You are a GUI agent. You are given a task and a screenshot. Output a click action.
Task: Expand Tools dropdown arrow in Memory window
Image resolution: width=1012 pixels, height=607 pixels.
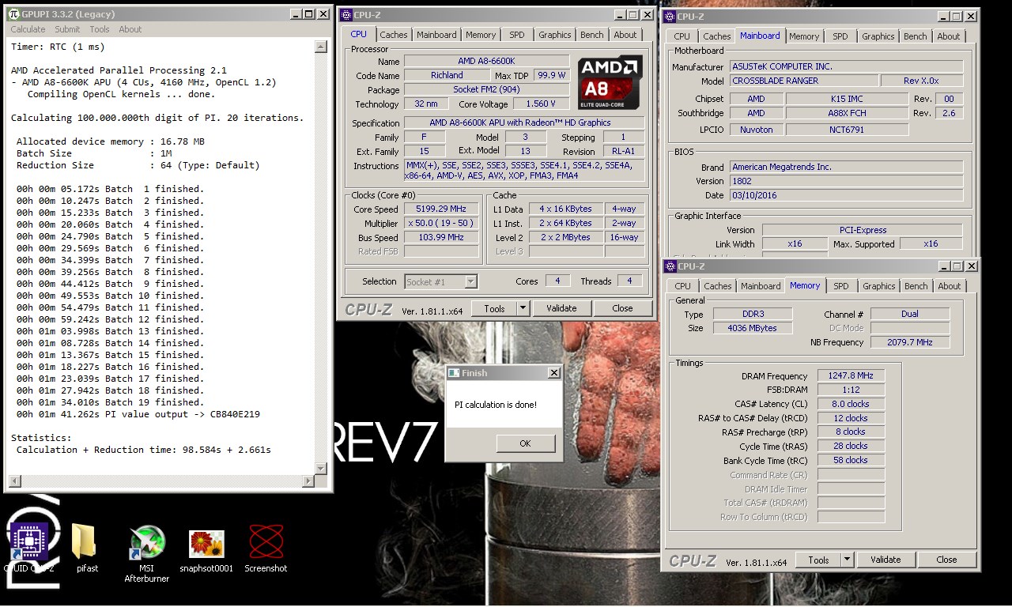pos(847,560)
